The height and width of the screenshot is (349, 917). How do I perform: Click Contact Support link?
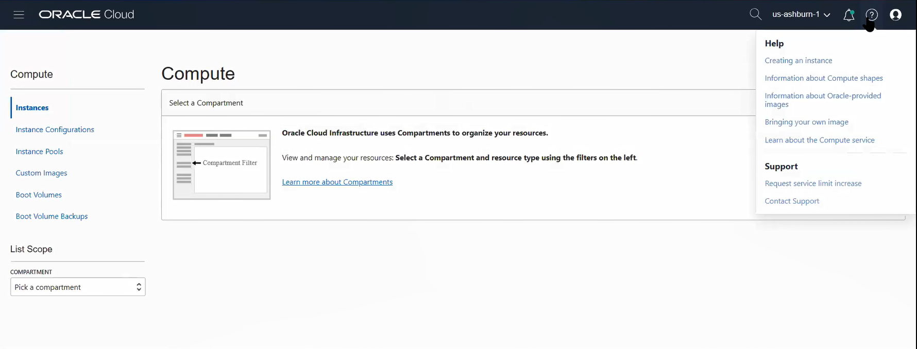tap(792, 201)
